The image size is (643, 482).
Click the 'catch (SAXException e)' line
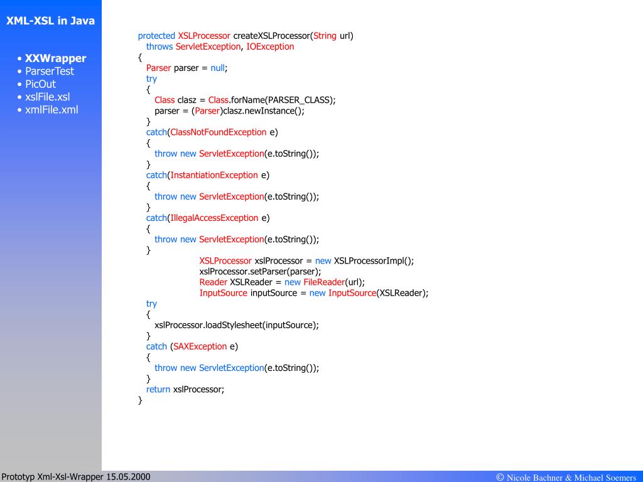point(192,346)
